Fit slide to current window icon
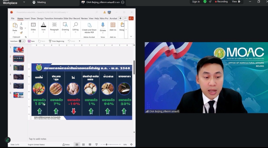The image size is (268, 148). pyautogui.click(x=132, y=144)
